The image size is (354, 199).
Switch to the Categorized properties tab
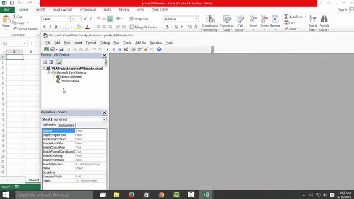66,125
